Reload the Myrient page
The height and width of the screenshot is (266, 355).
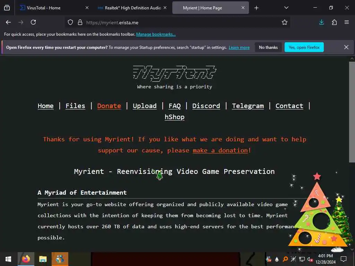click(33, 23)
